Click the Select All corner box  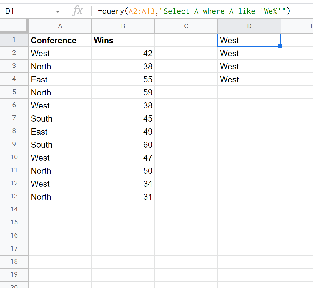tap(14, 26)
